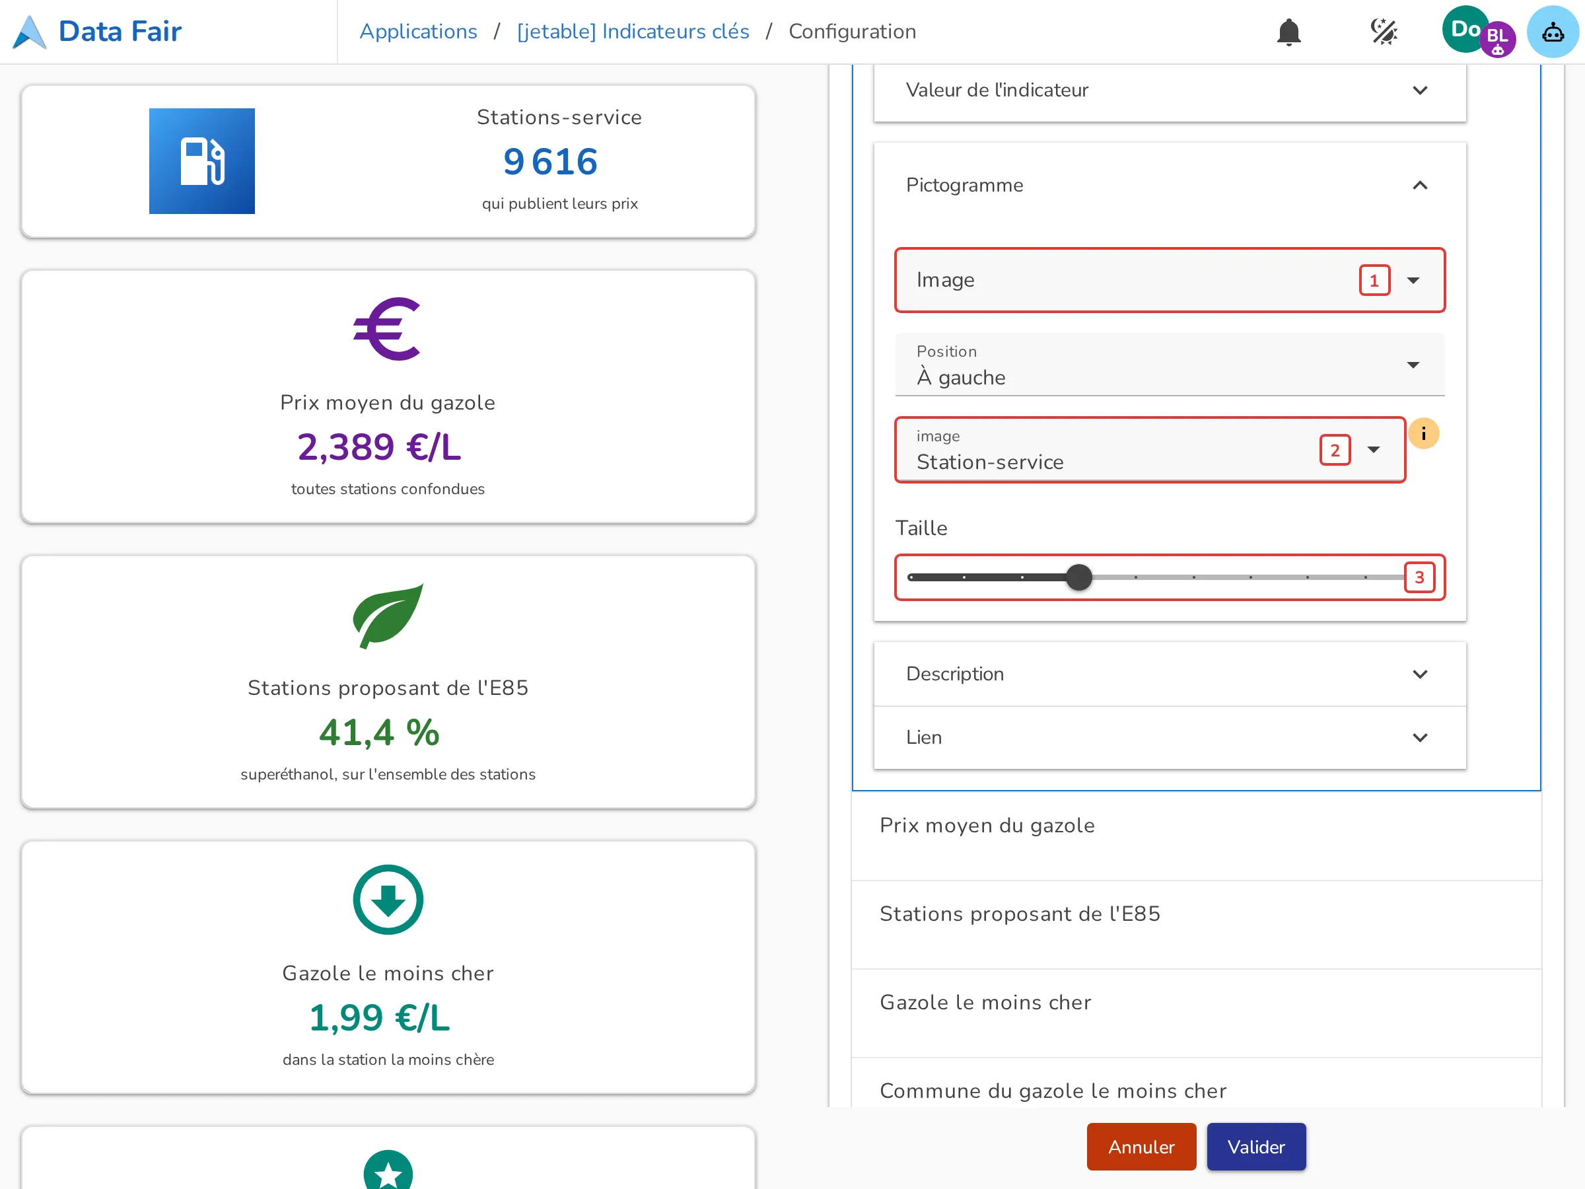The height and width of the screenshot is (1189, 1585).
Task: Click the green leaf pictogram
Action: click(x=388, y=616)
